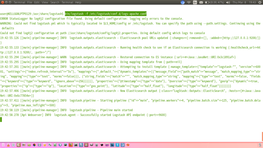Open the Wi-Fi network indicator

189,2
